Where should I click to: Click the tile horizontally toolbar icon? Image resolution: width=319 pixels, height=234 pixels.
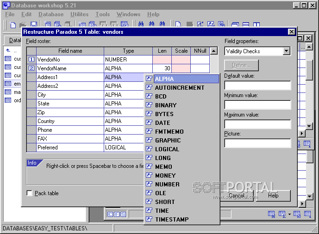(x=246, y=25)
